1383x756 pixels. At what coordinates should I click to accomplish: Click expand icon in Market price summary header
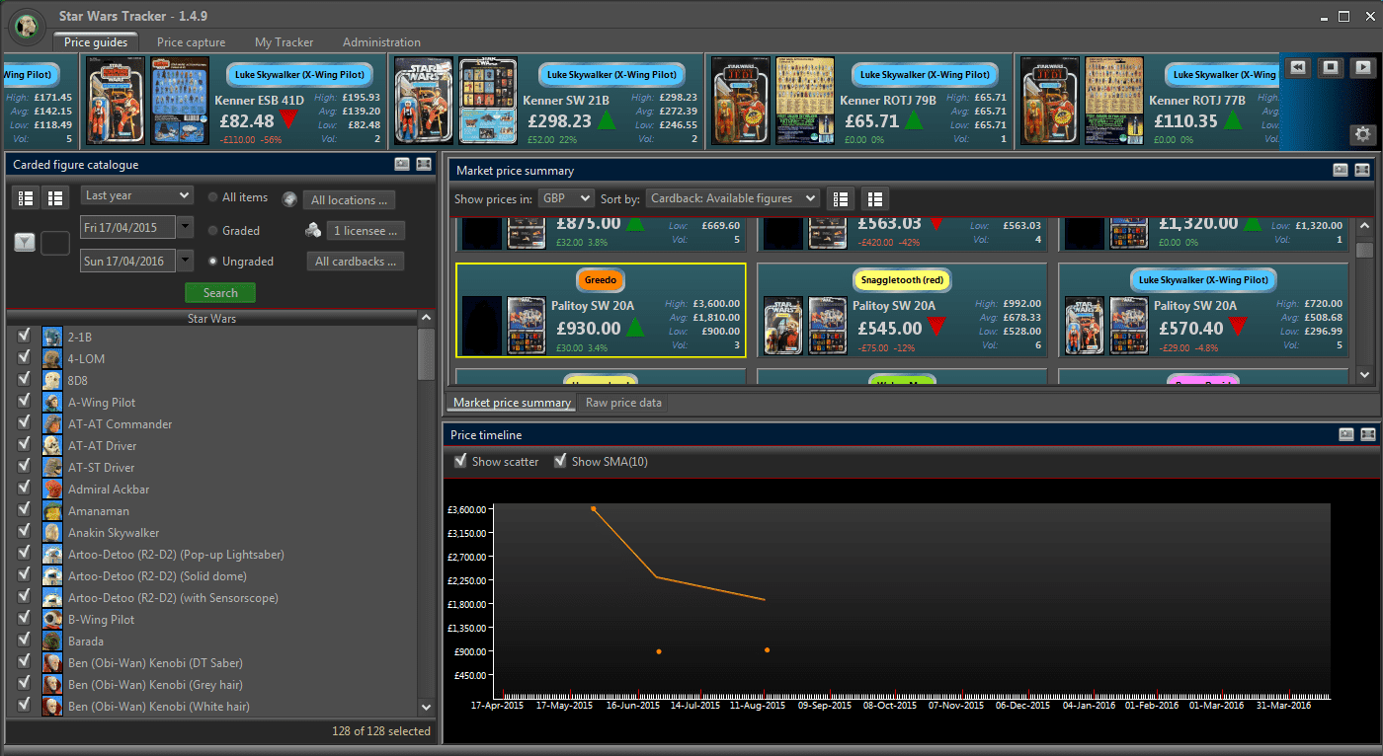pyautogui.click(x=1362, y=170)
